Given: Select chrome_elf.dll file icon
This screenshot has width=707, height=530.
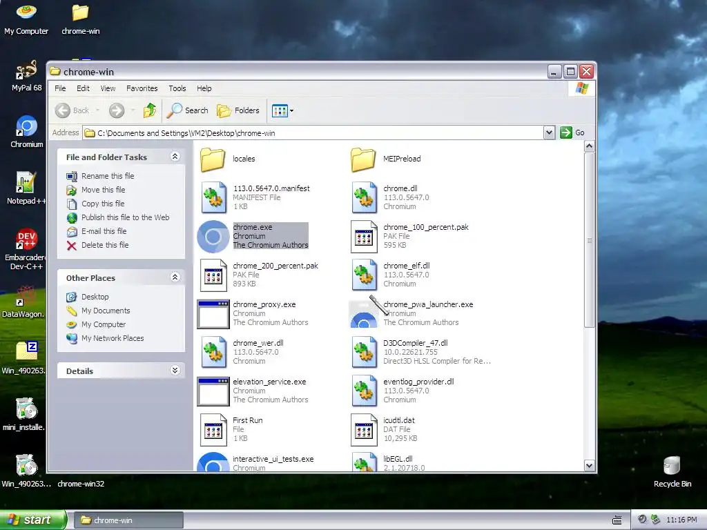Looking at the screenshot, I should [364, 275].
